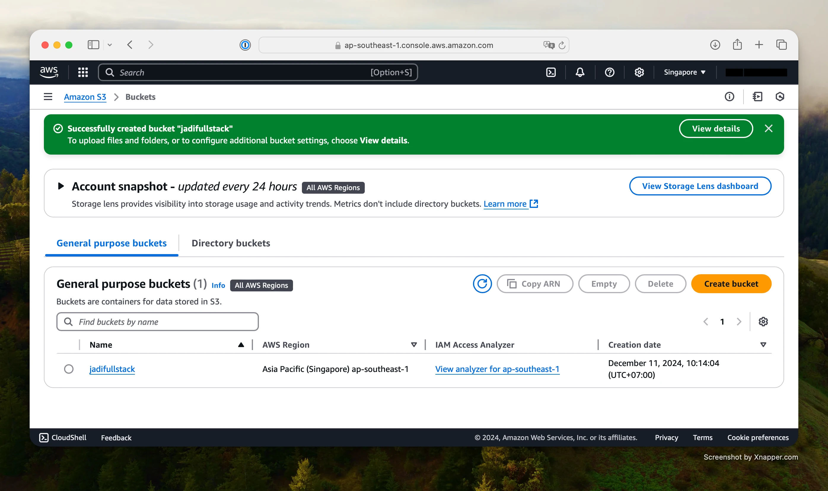Click the December 11, 2024 creation date cell
The height and width of the screenshot is (491, 828).
click(664, 369)
